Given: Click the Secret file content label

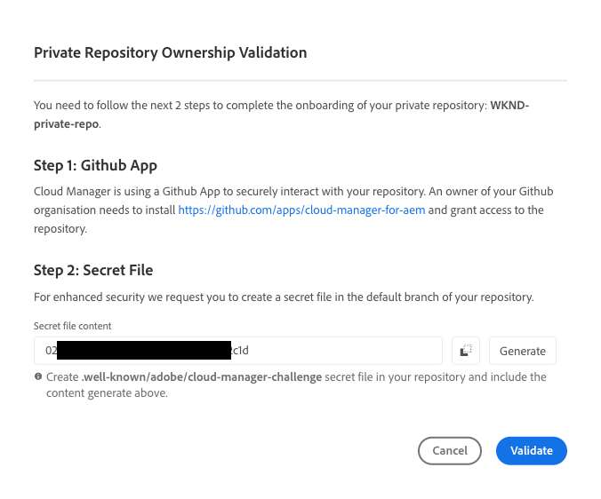Looking at the screenshot, I should pos(72,326).
